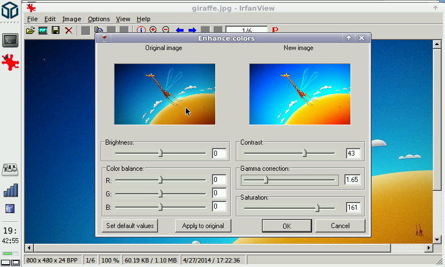This screenshot has width=445, height=267.
Task: Click the Save floppy disk icon
Action: coord(56,30)
